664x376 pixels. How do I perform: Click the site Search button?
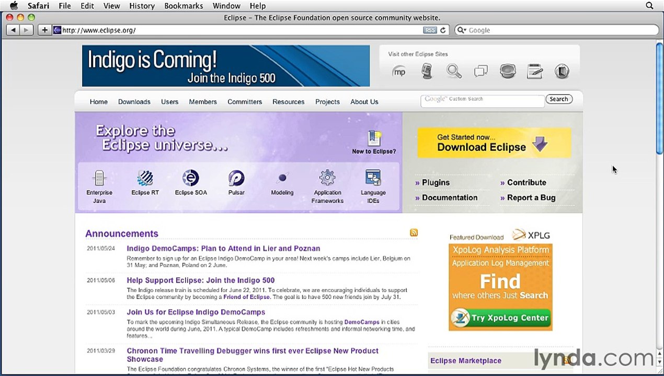[x=559, y=99]
